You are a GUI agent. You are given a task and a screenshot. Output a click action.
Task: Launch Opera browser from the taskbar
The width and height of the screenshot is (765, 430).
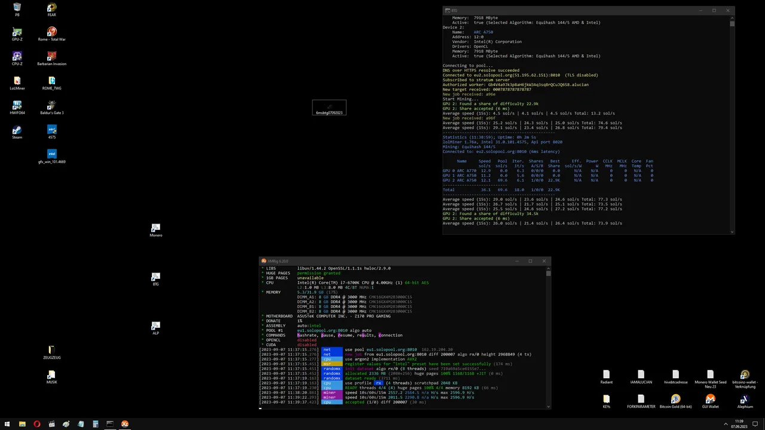click(x=37, y=424)
